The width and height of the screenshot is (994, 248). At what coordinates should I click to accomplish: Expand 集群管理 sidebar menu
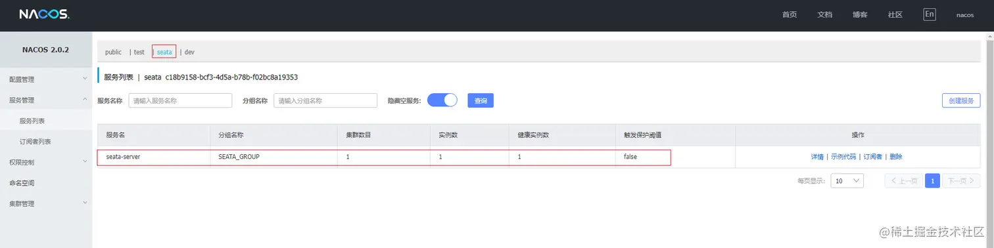tap(46, 203)
